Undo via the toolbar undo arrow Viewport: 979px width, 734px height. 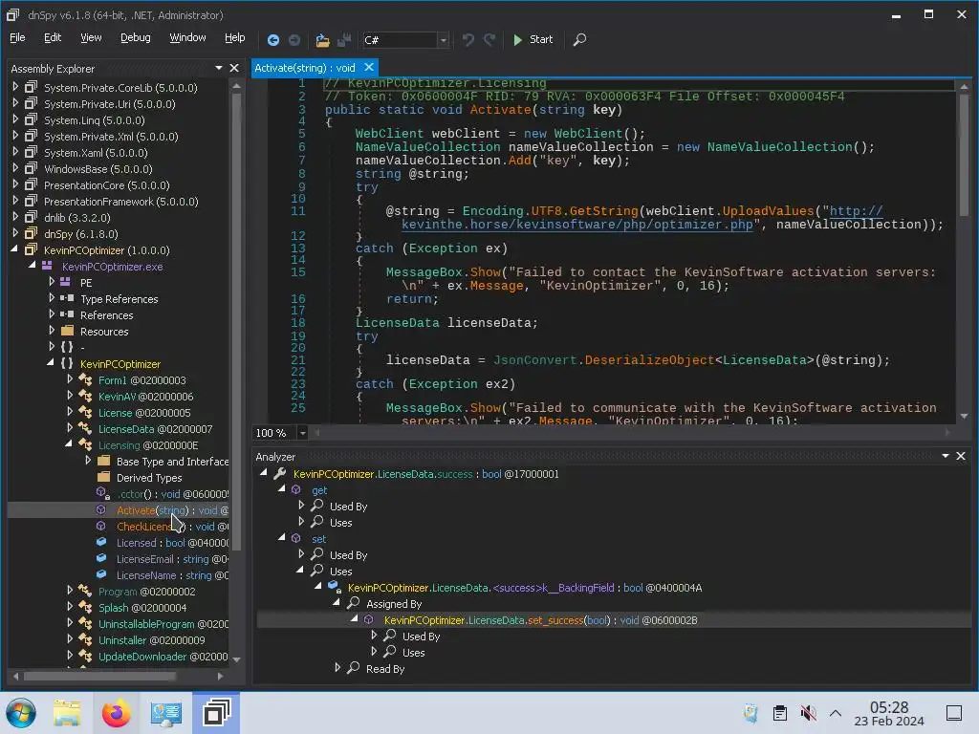[x=468, y=40]
